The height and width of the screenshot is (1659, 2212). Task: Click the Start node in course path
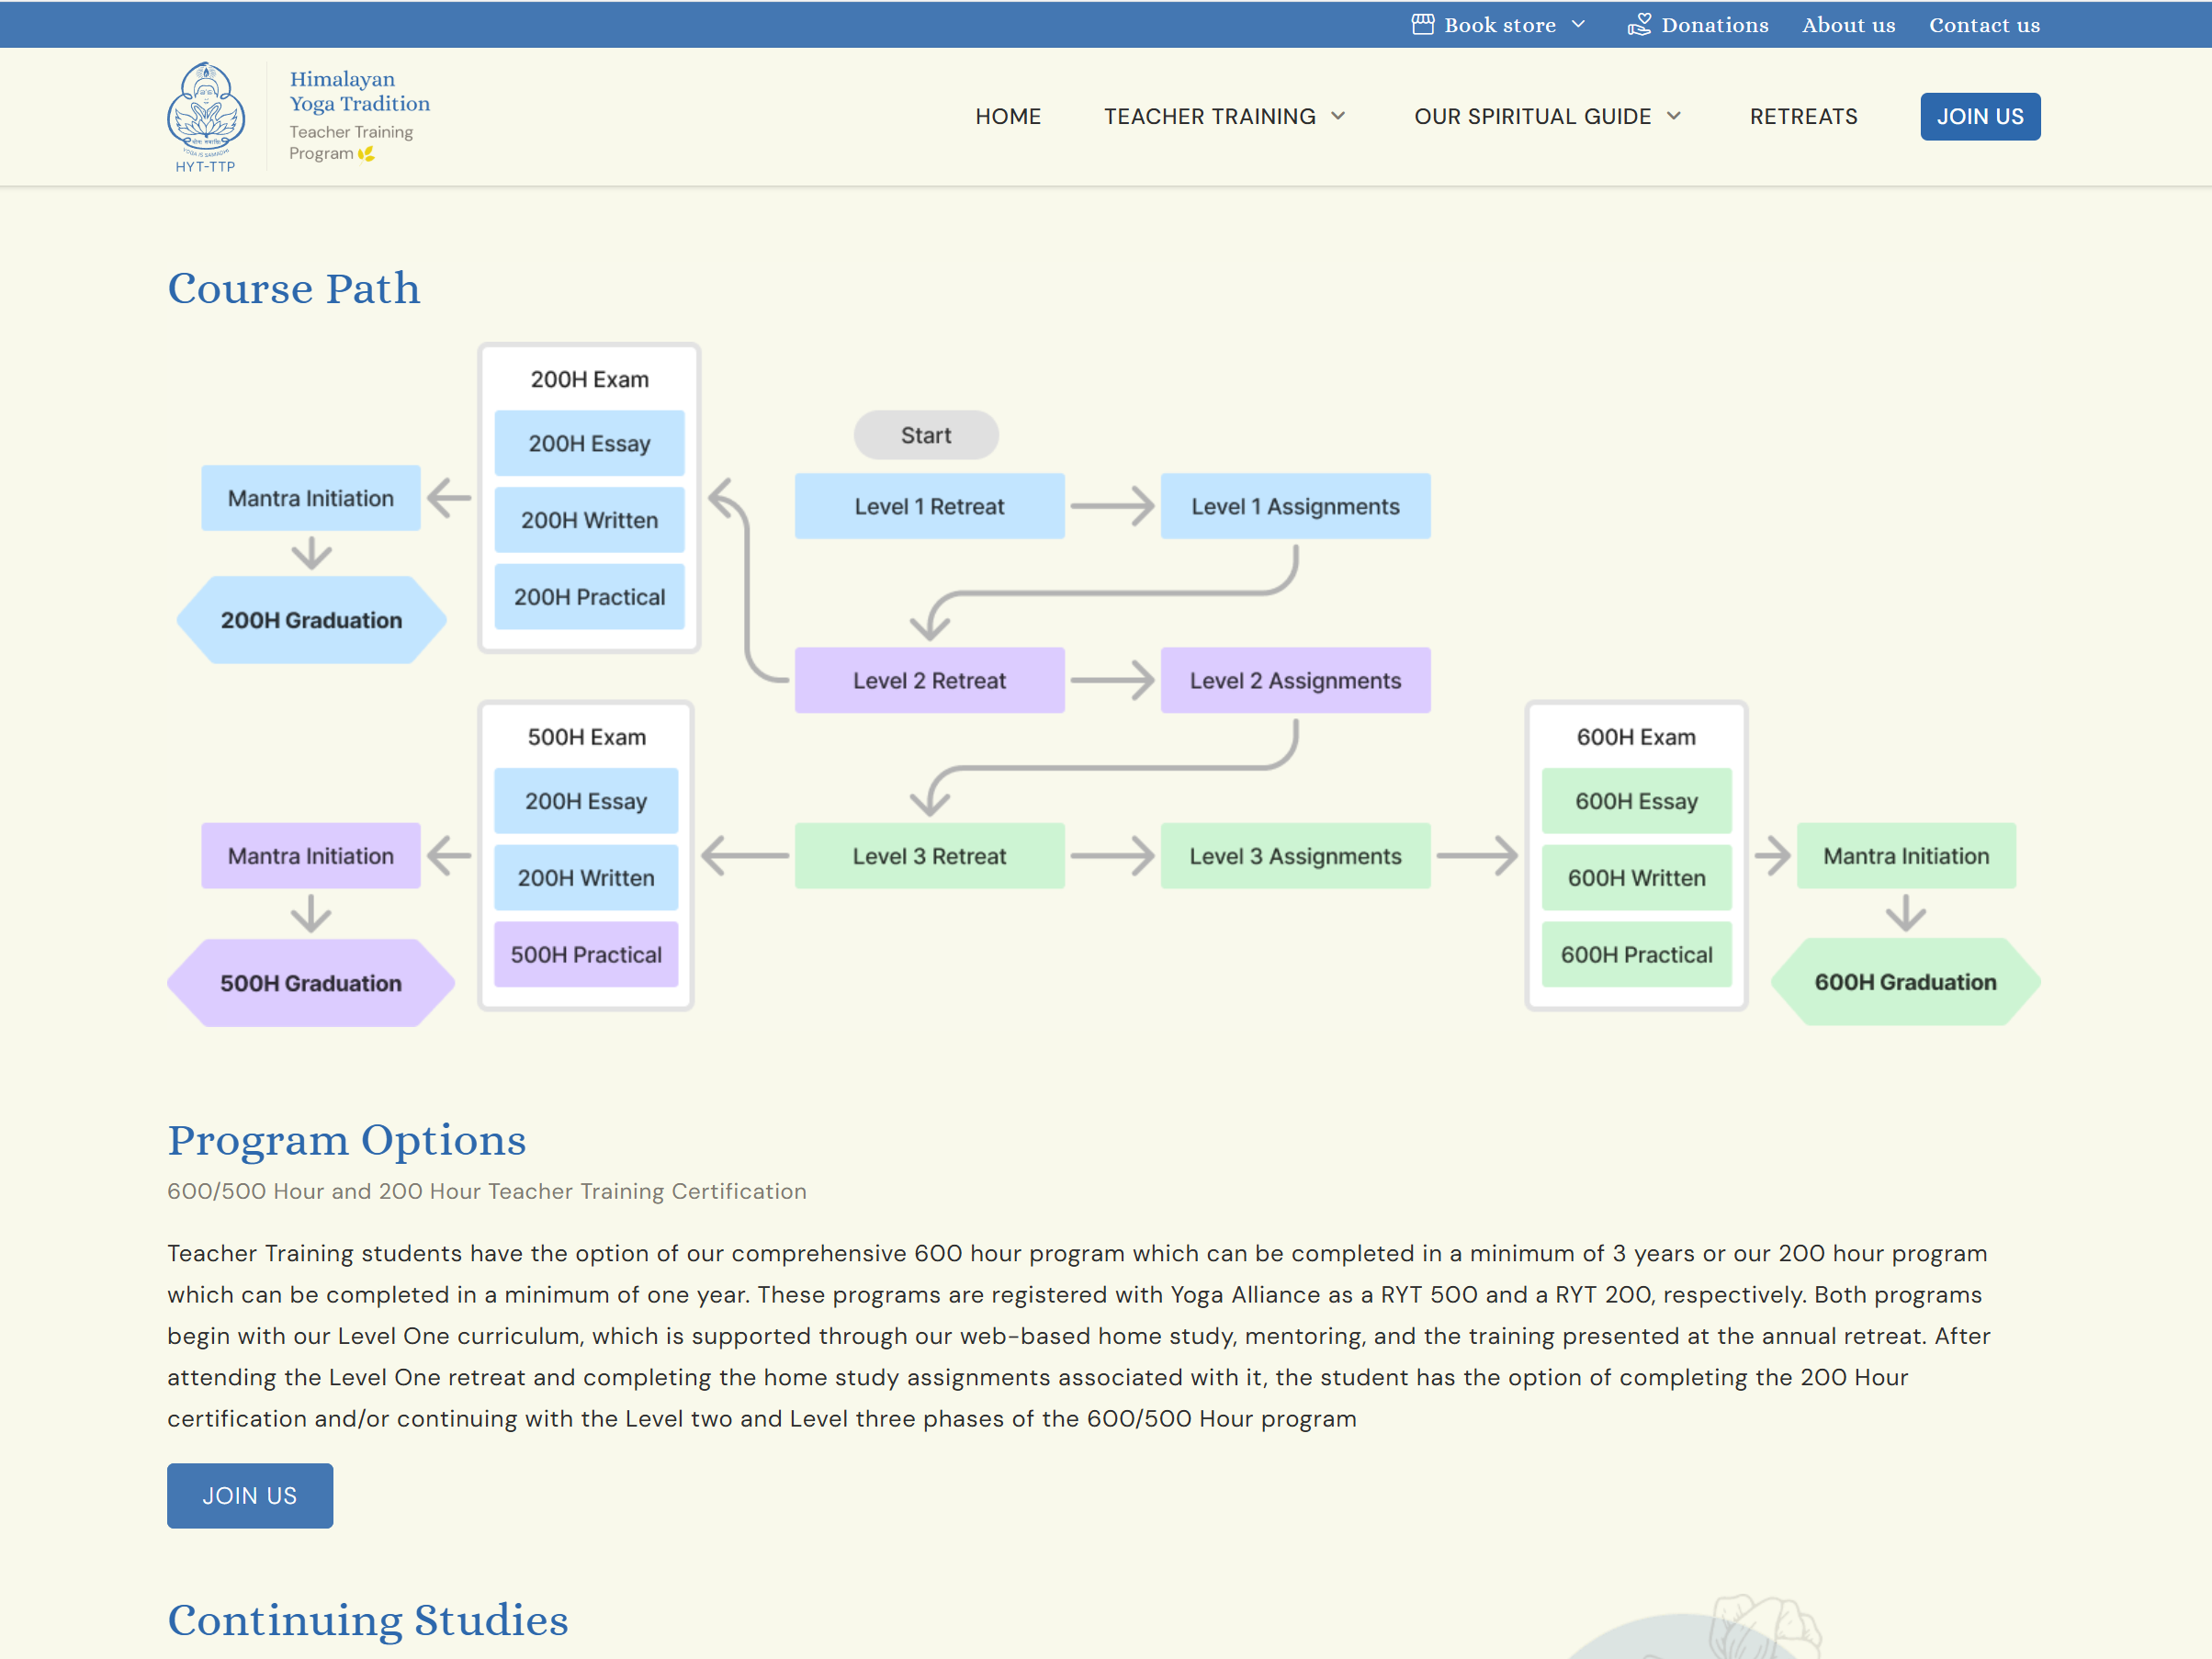926,435
